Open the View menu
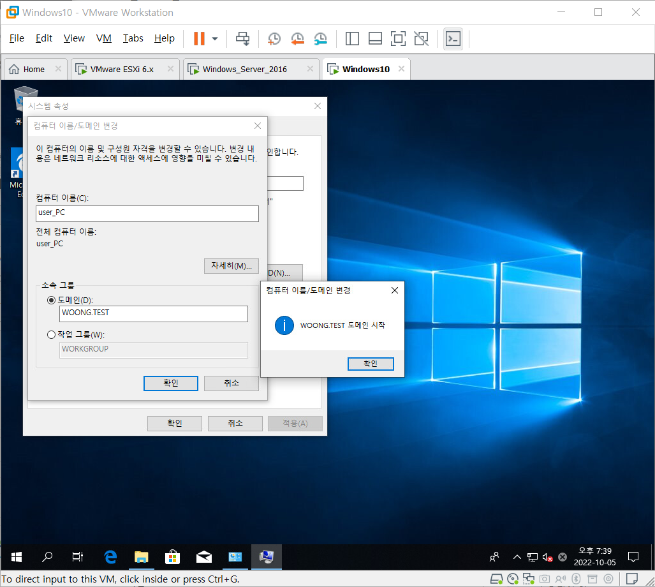655x587 pixels. click(x=74, y=38)
